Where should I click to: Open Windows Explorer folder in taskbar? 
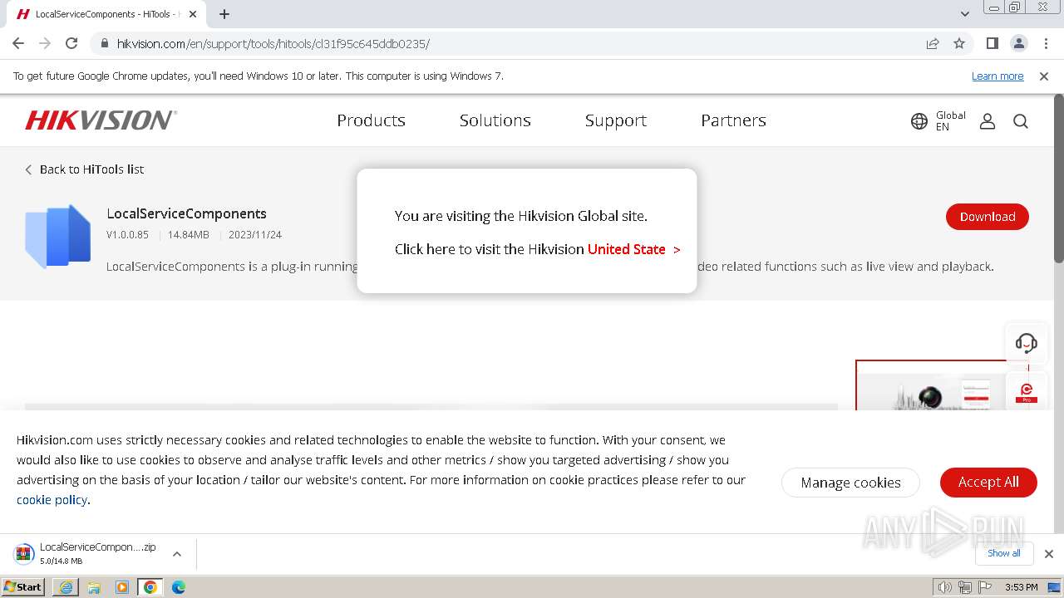pyautogui.click(x=94, y=587)
